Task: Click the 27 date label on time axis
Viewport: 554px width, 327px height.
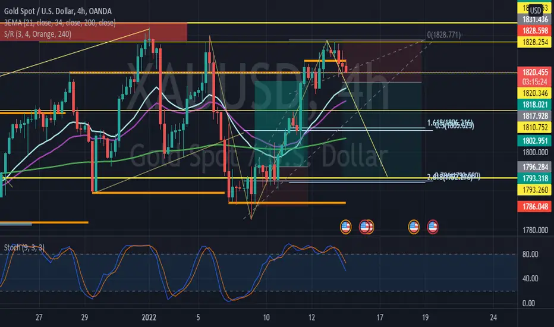Action: pyautogui.click(x=39, y=317)
